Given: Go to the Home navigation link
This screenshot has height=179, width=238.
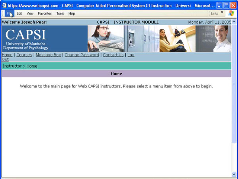Looking at the screenshot, I should pyautogui.click(x=7, y=55).
